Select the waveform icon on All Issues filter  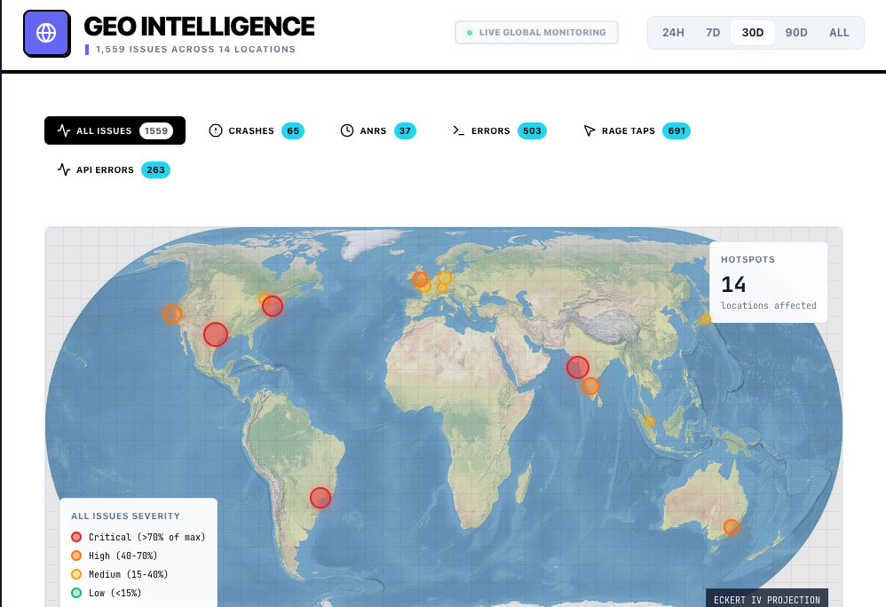pos(66,130)
